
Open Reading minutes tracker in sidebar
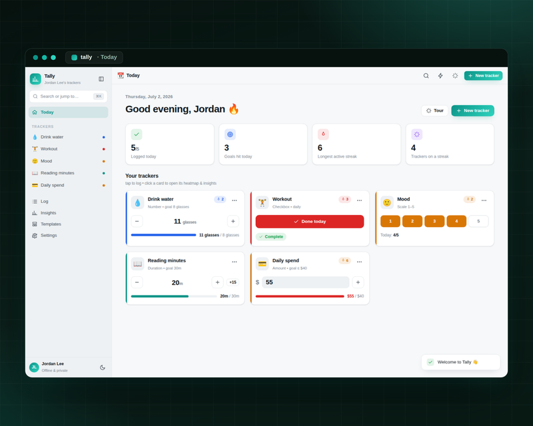(x=69, y=173)
